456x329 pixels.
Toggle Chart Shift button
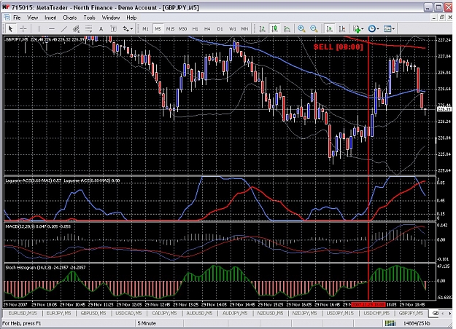tap(342, 28)
